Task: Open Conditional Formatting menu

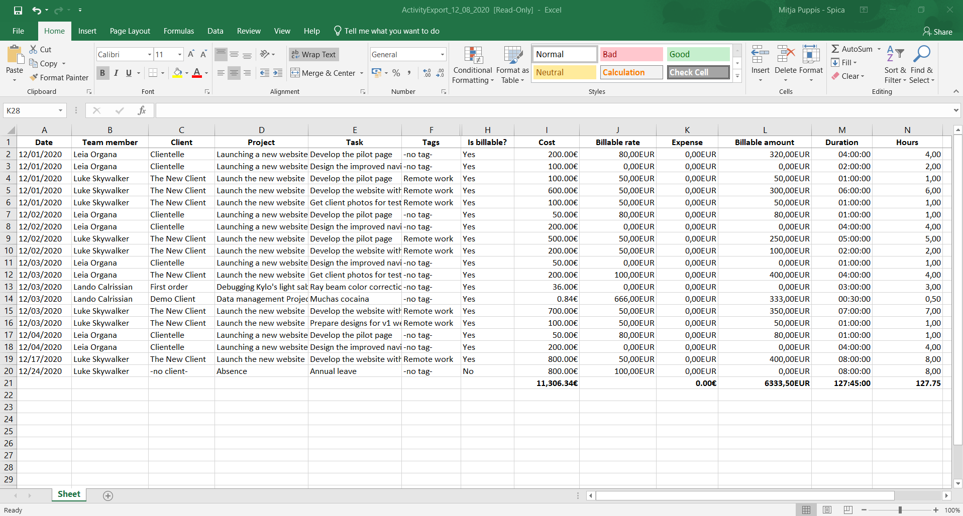Action: (x=472, y=65)
